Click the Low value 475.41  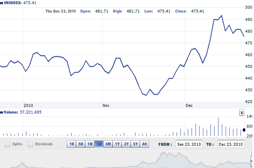point(164,11)
